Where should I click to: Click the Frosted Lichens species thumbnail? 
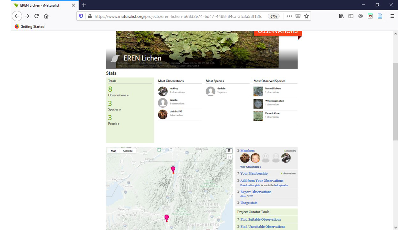[258, 91]
